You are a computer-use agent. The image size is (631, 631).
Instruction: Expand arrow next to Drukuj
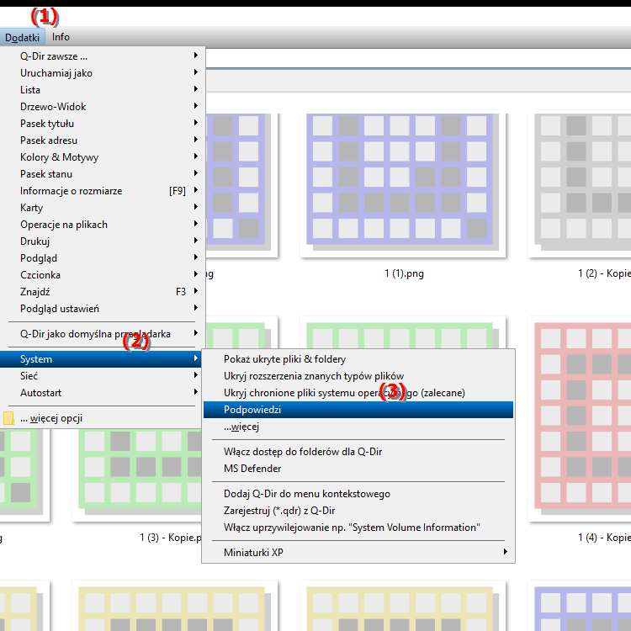(x=196, y=241)
